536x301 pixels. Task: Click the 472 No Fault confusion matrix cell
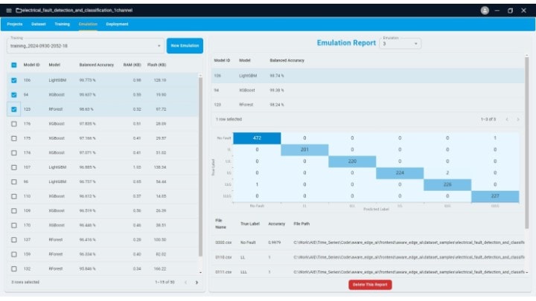(257, 137)
